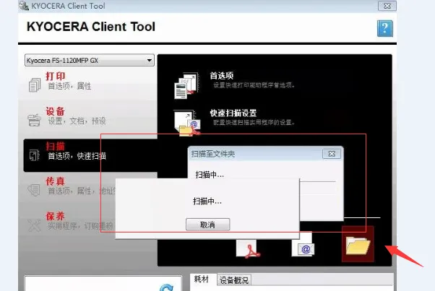This screenshot has height=291, width=435.
Task: Open the 传真 (Fax) section
Action: point(56,181)
